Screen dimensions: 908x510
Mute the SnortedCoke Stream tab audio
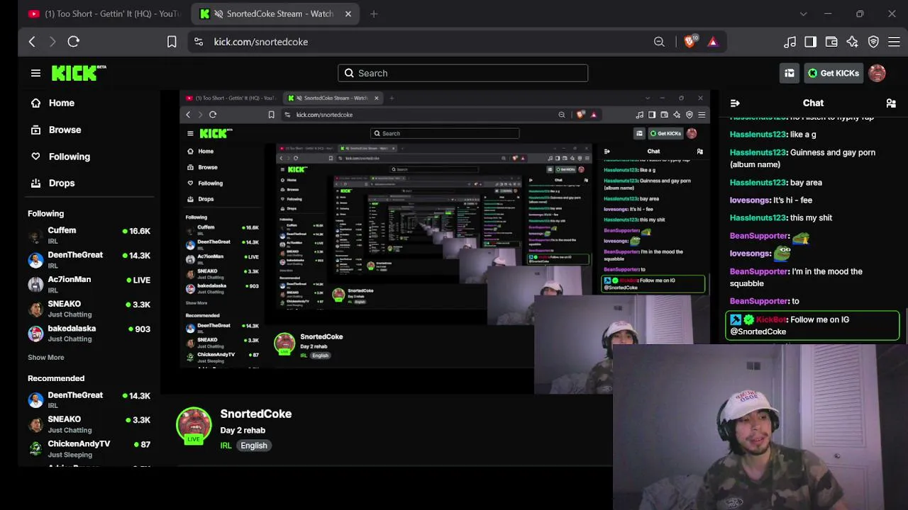(218, 13)
